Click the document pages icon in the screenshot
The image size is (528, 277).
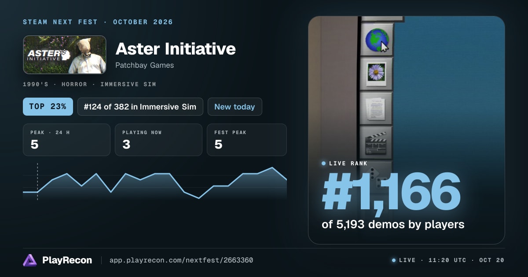[376, 108]
